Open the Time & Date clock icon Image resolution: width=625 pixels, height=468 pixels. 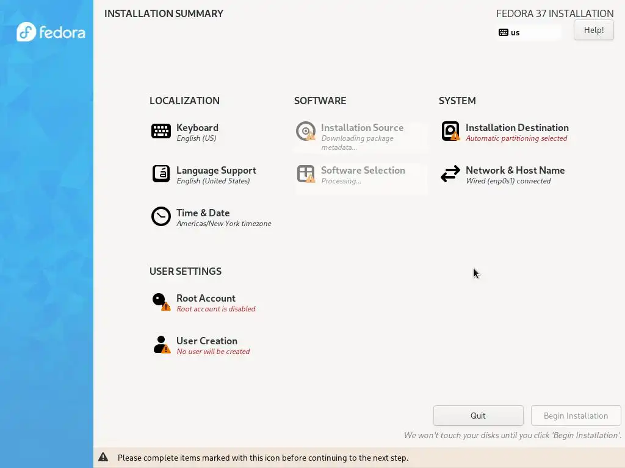pyautogui.click(x=161, y=216)
